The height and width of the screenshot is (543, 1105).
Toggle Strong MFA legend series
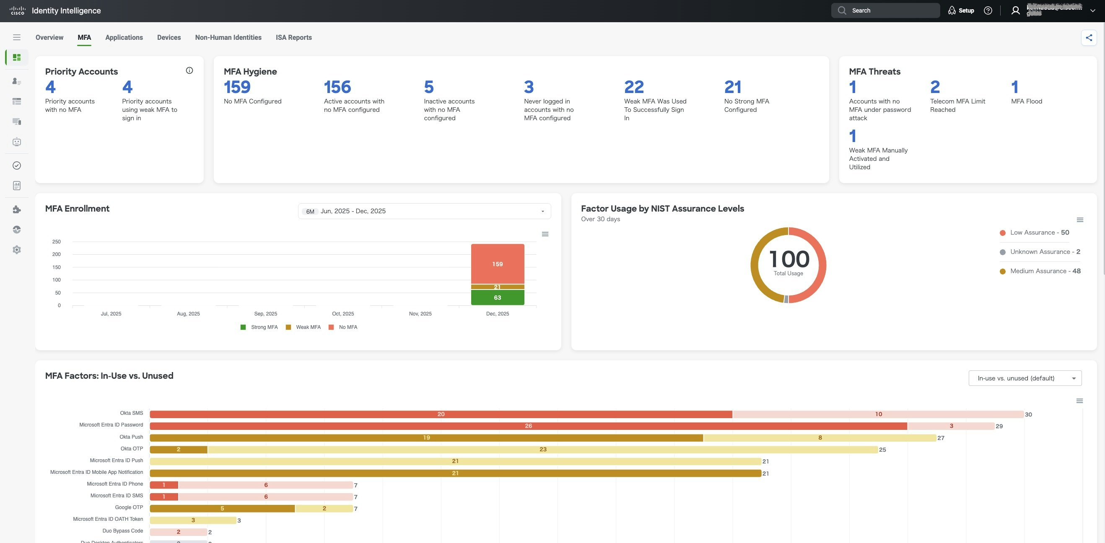click(x=259, y=327)
